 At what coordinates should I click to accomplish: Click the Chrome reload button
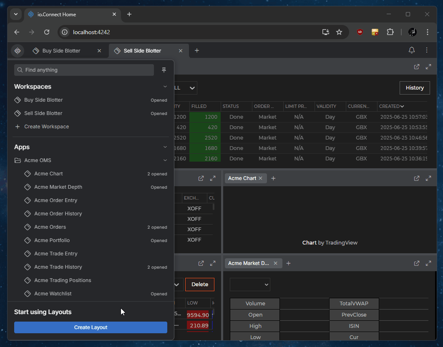coord(47,32)
